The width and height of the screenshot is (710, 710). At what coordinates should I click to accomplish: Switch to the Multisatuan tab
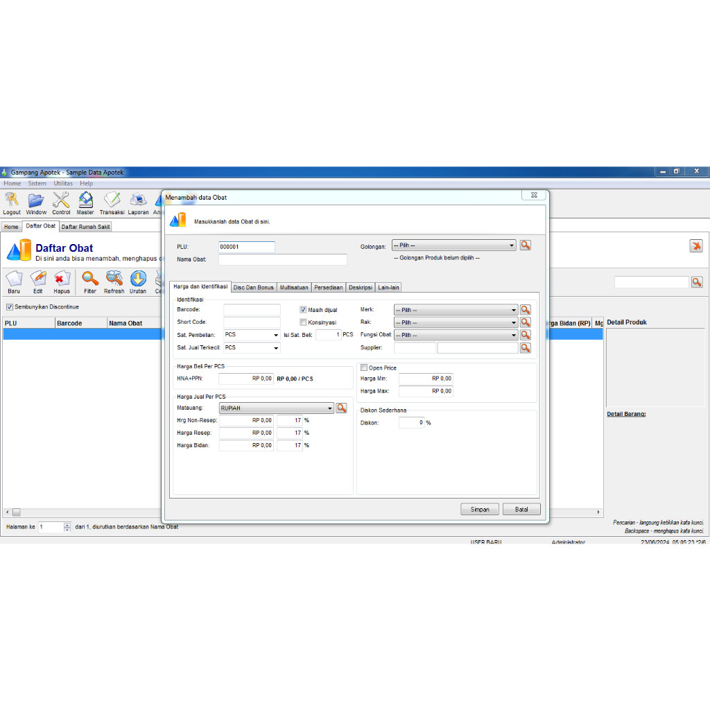coord(294,286)
